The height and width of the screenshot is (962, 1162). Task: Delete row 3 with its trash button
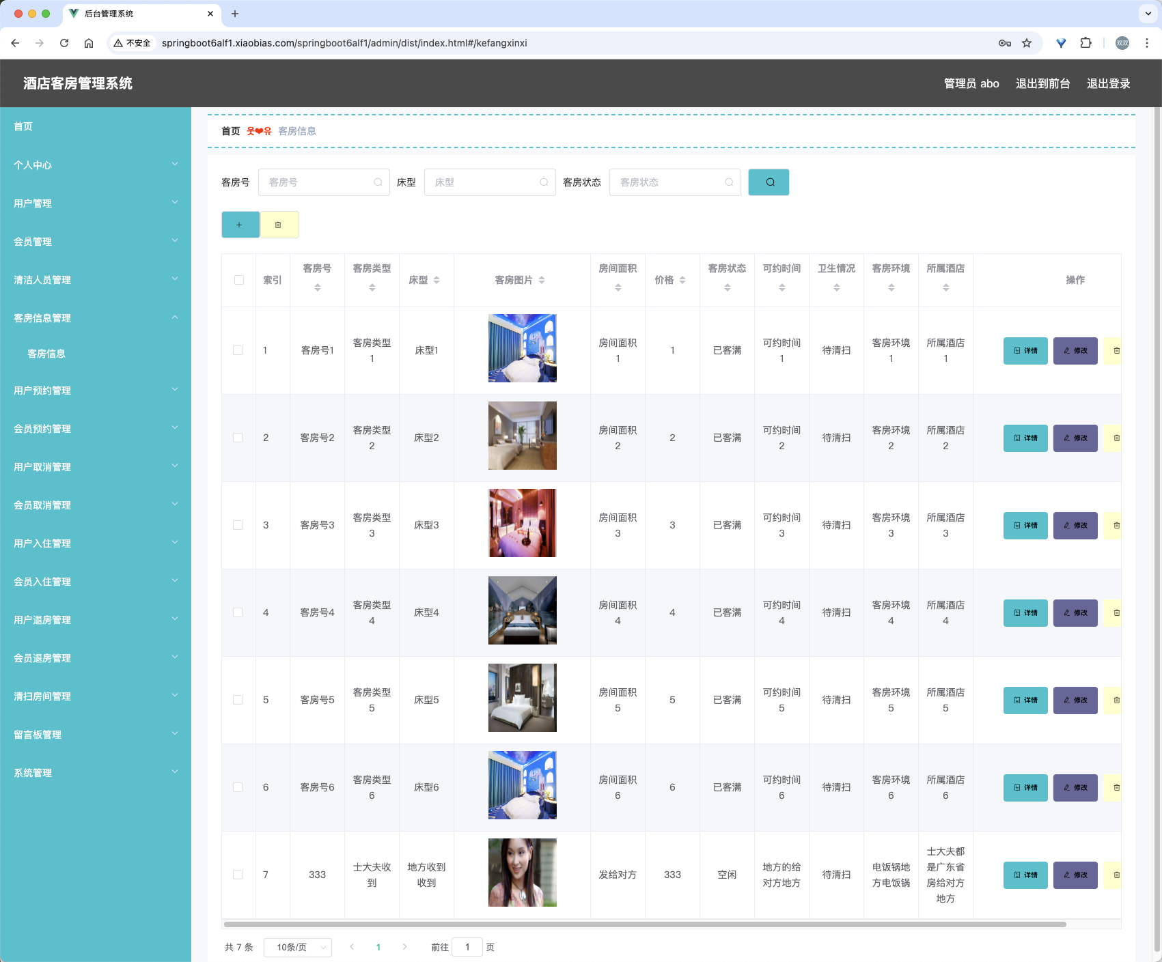click(x=1113, y=526)
